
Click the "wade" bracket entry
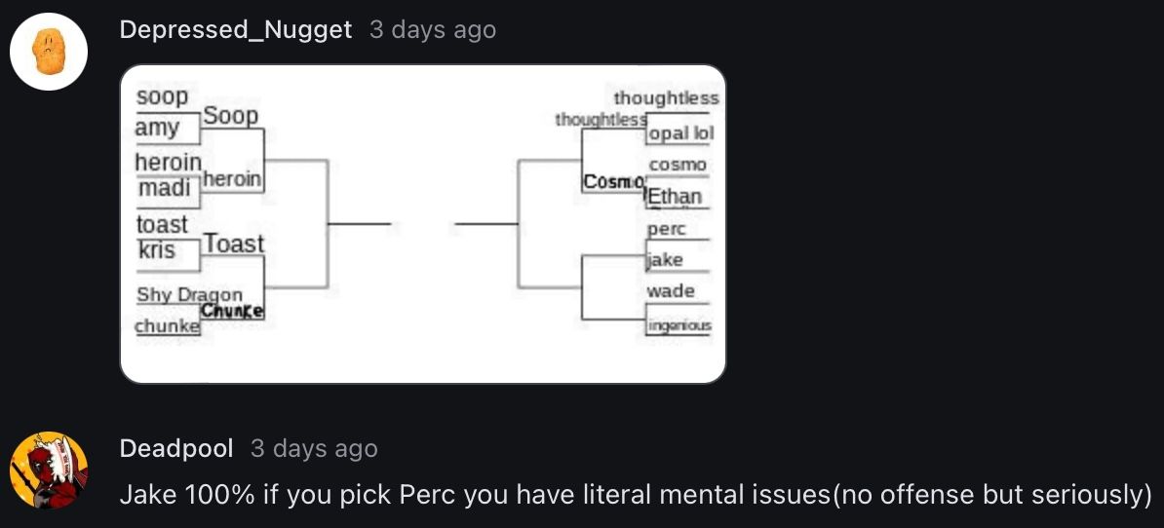671,291
